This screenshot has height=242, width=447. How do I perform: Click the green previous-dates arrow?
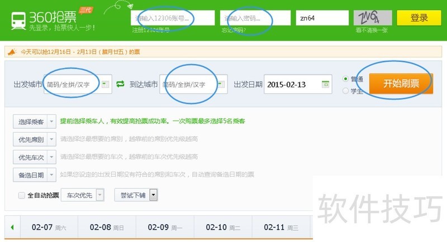point(12,228)
